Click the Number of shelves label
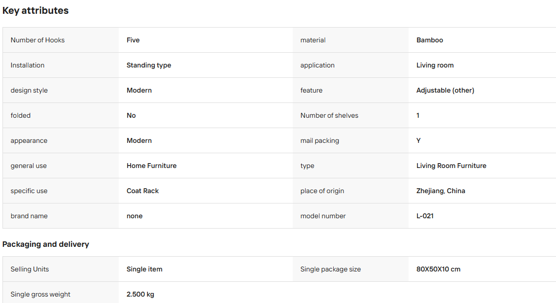The height and width of the screenshot is (303, 556). click(329, 115)
